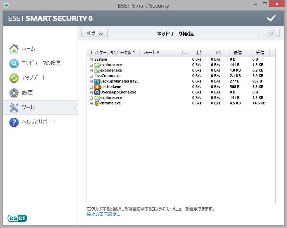The height and width of the screenshot is (228, 287).
Task: Select the LiveComm.exe row label
Action: 107,76
